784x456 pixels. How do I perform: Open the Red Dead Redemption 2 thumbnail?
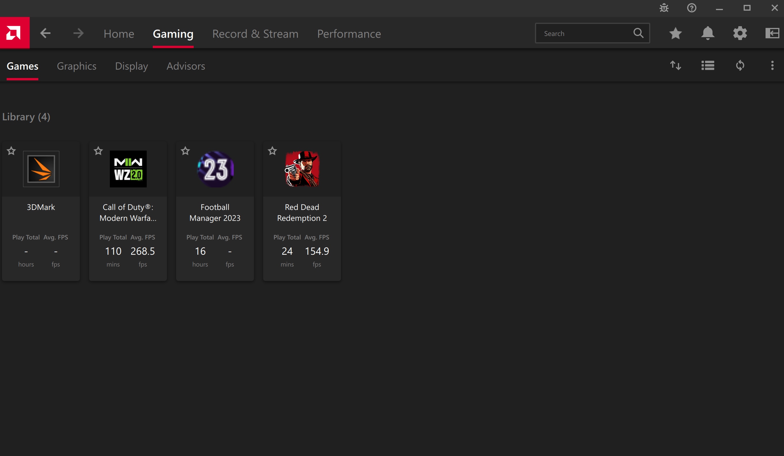[302, 169]
